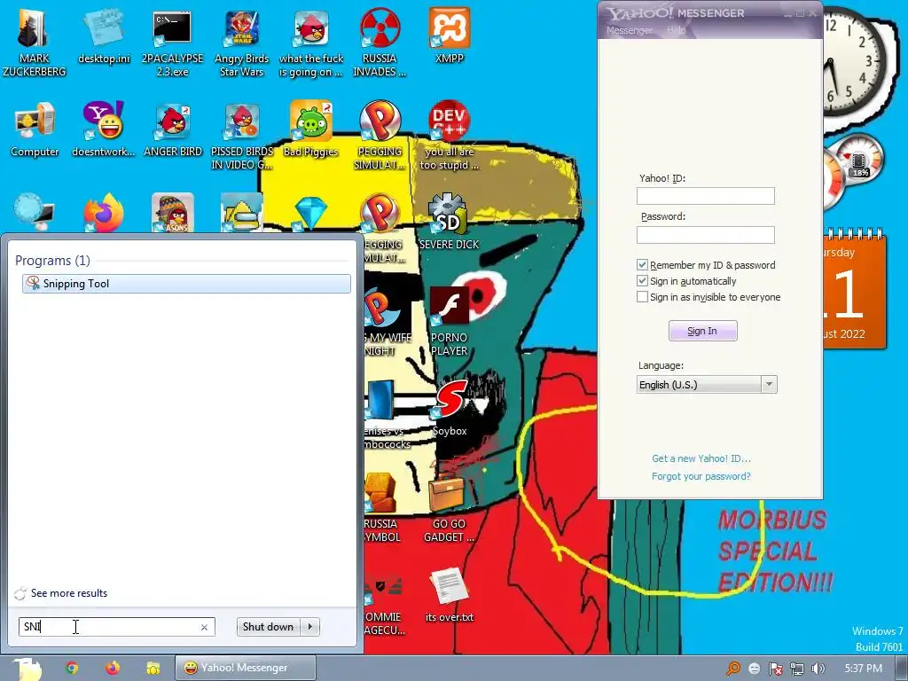Image resolution: width=908 pixels, height=681 pixels.
Task: Click the Action Center flag tray icon
Action: 775,669
